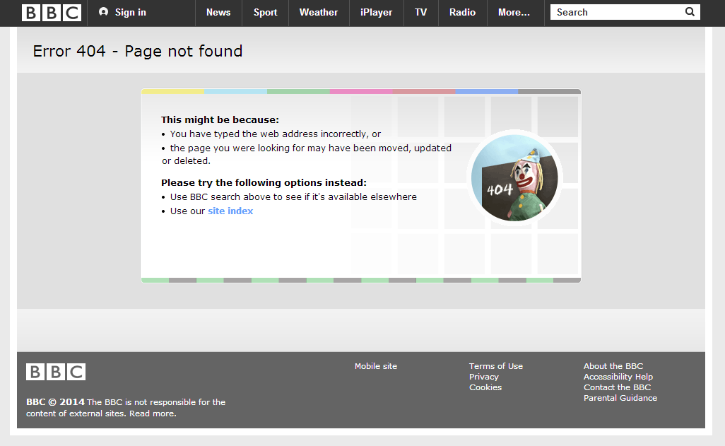725x446 pixels.
Task: Click 'You have typed the web address incorrectly' line
Action: (x=275, y=134)
